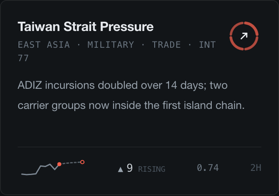Click the 0.74 confidence score
The image size is (279, 196).
[x=208, y=168]
